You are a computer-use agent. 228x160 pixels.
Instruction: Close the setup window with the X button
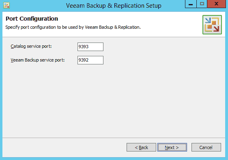[x=216, y=4]
